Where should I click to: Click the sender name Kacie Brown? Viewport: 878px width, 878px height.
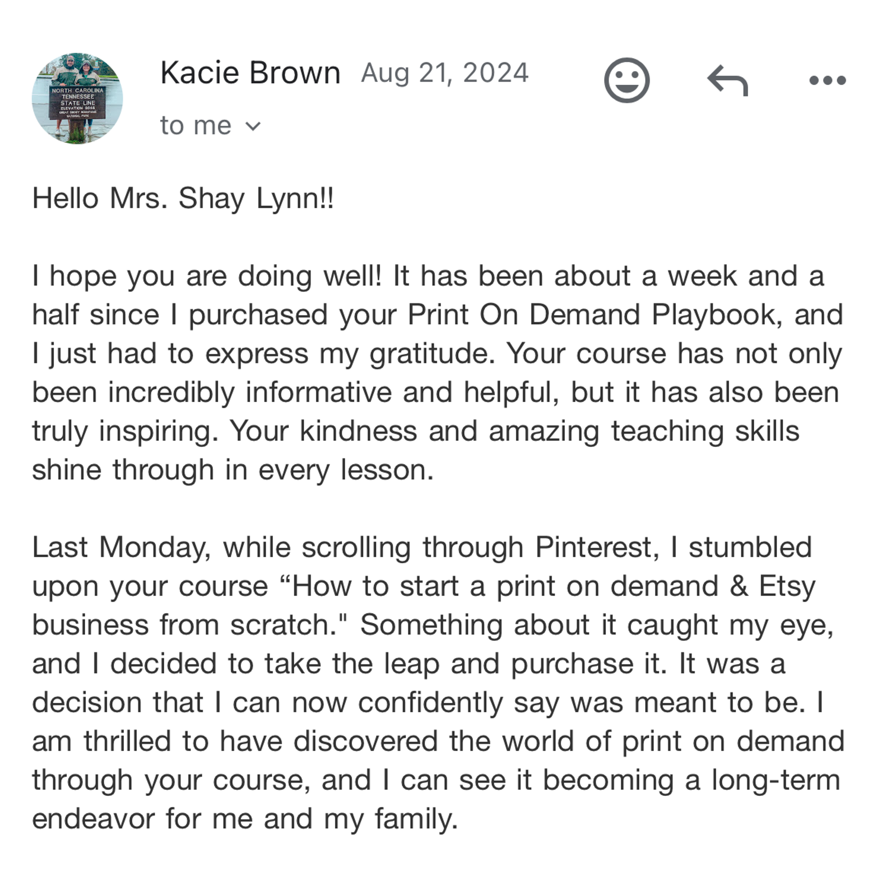(x=250, y=73)
